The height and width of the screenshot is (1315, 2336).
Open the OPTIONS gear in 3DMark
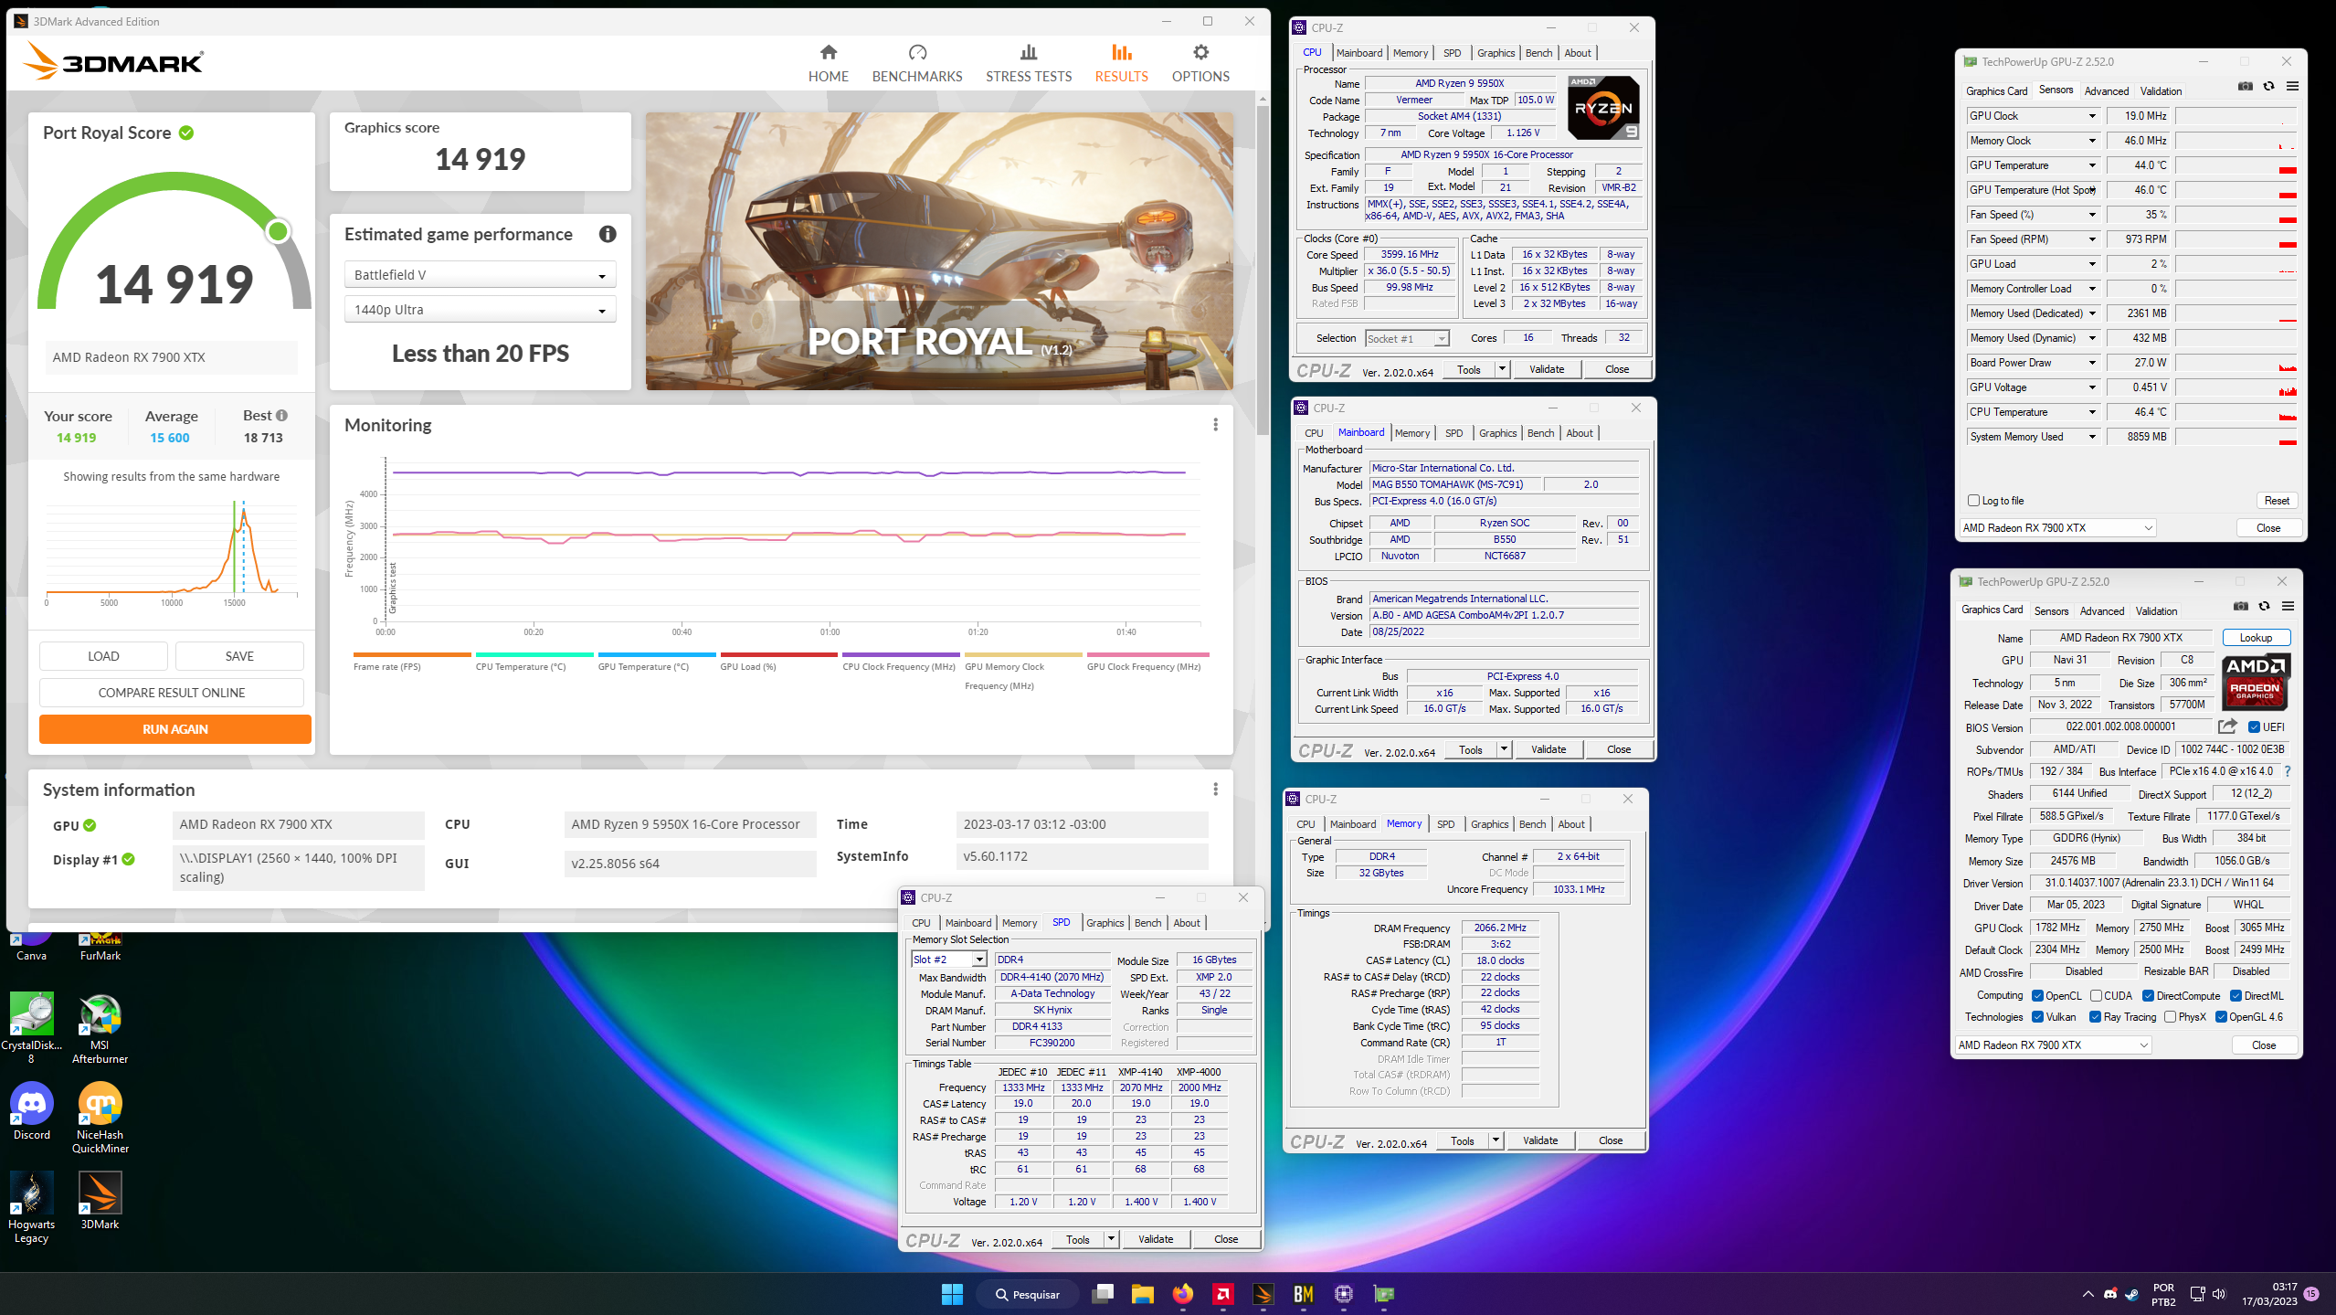pos(1200,63)
